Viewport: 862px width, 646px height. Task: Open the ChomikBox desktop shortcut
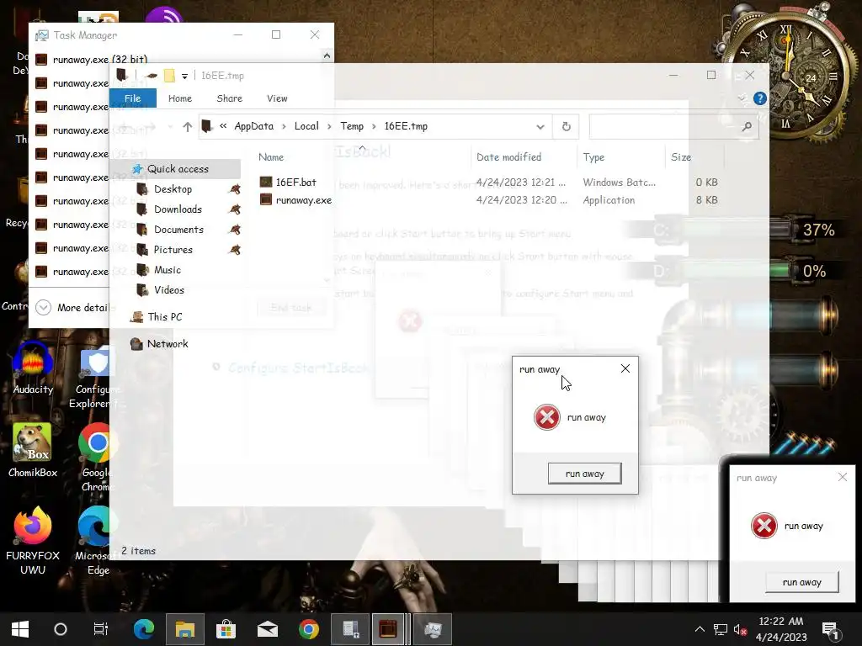coord(33,450)
